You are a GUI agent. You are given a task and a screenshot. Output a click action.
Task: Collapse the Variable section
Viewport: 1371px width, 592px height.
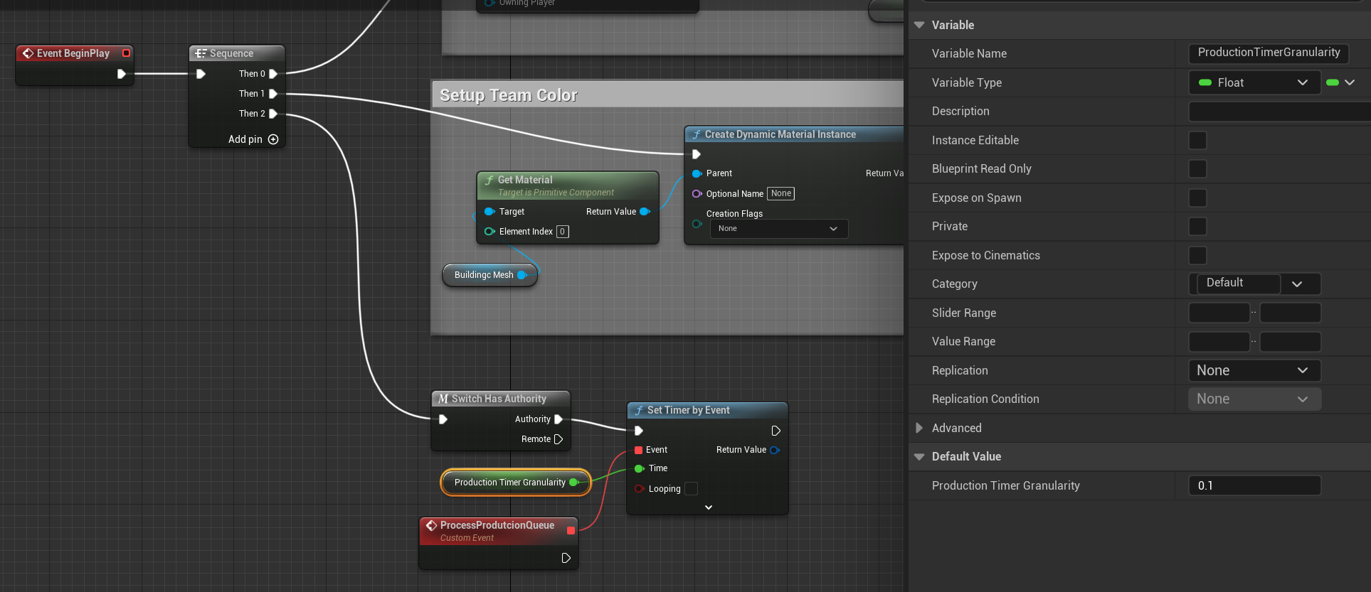(919, 25)
